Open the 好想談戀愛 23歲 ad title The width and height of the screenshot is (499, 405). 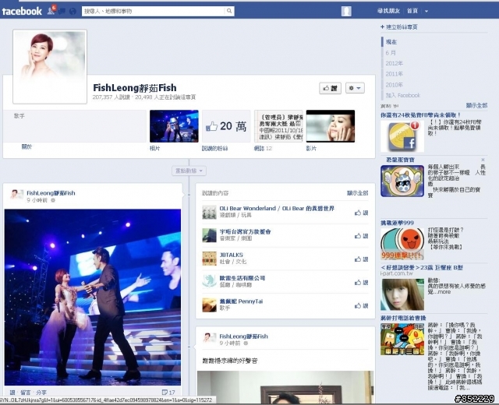(x=422, y=268)
